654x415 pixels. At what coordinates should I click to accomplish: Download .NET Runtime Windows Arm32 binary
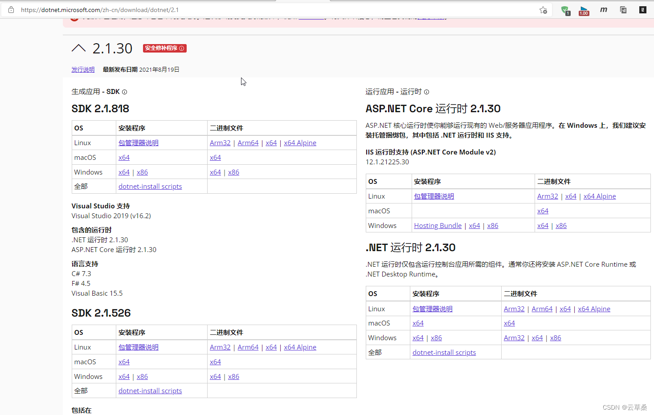514,338
